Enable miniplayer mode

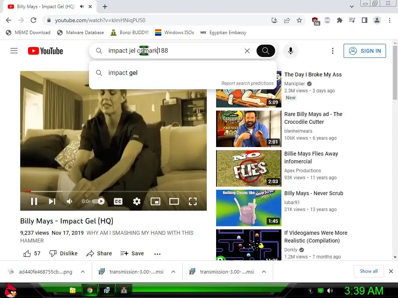[155, 201]
